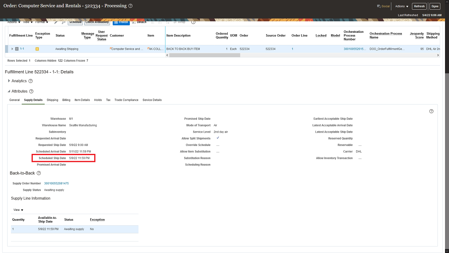Click the table's scroll-right arrow

(438, 55)
